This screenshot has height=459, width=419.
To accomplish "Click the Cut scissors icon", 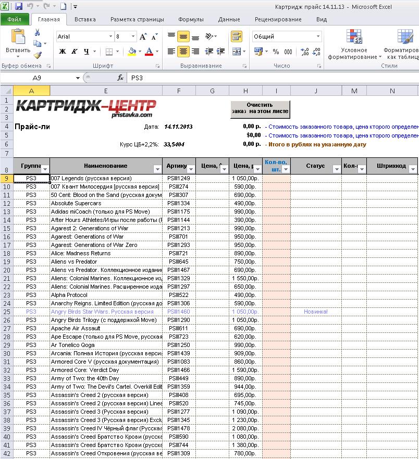I will coord(37,32).
